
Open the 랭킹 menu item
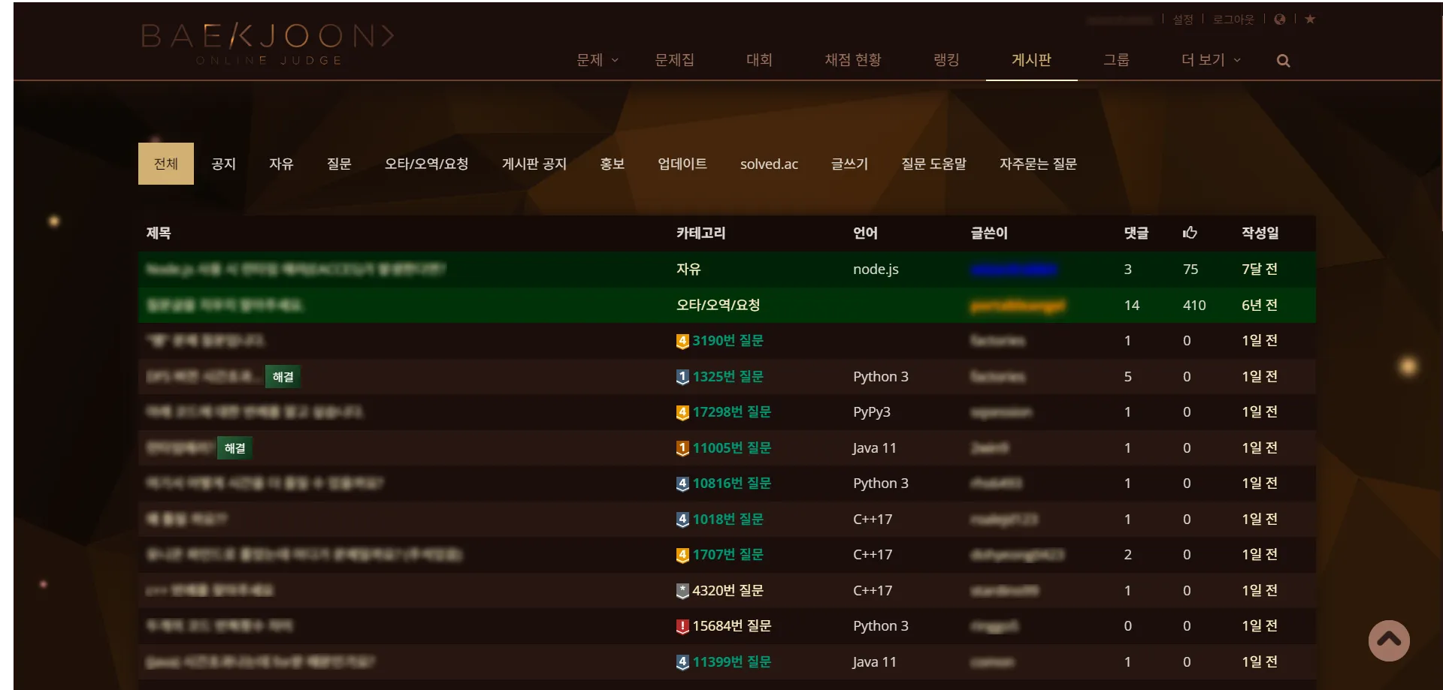click(x=945, y=60)
